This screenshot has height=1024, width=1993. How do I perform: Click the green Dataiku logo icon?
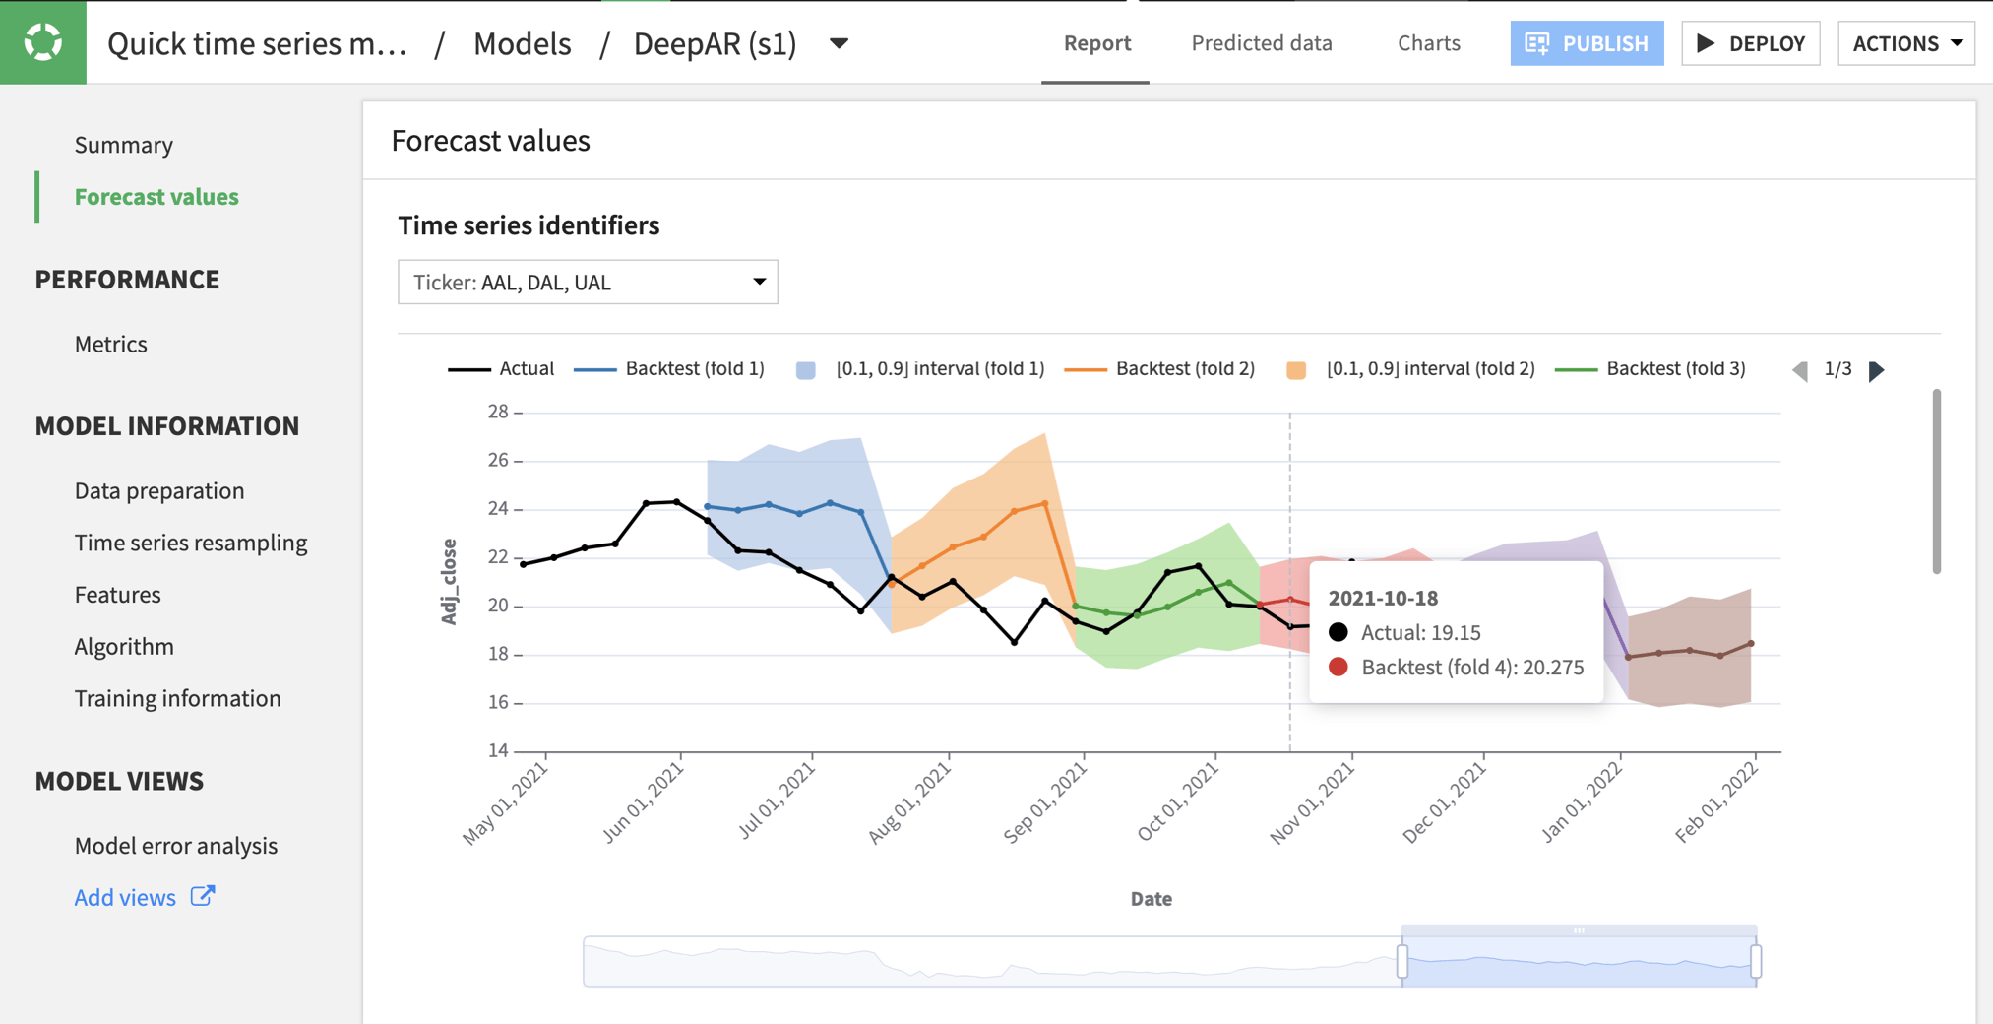tap(41, 41)
